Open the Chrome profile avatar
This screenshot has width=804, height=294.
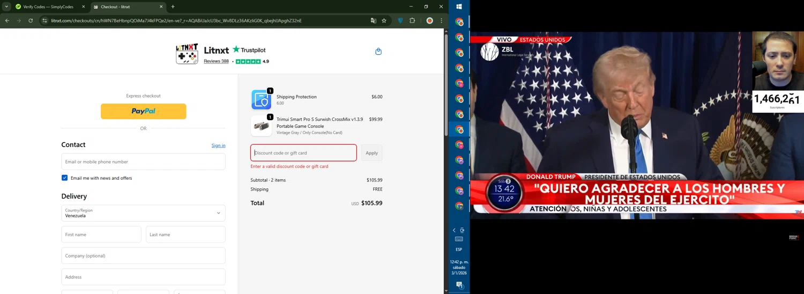429,21
